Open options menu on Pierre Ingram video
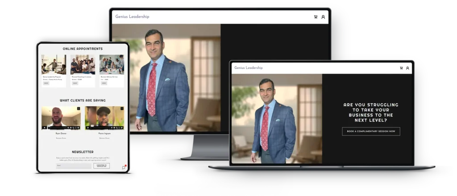457x196 pixels. tap(122, 108)
